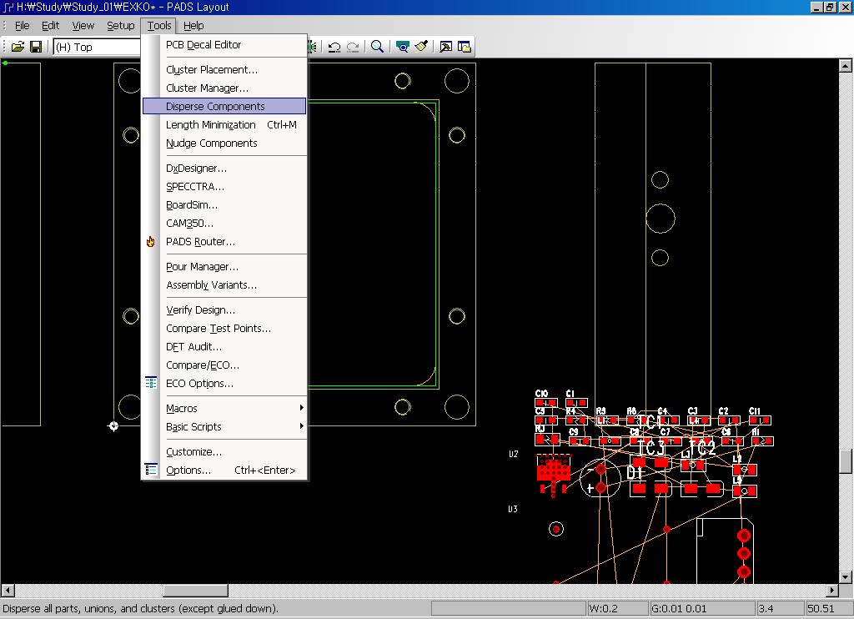The width and height of the screenshot is (854, 619).
Task: Choose Nudge Components
Action: pos(224,143)
